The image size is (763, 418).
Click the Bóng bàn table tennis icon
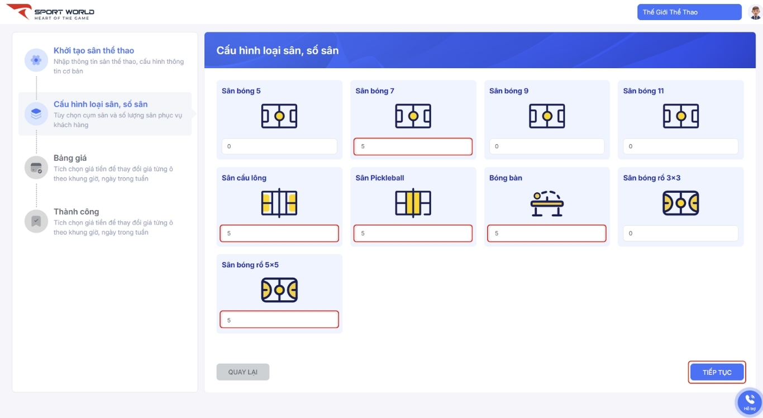pyautogui.click(x=547, y=203)
